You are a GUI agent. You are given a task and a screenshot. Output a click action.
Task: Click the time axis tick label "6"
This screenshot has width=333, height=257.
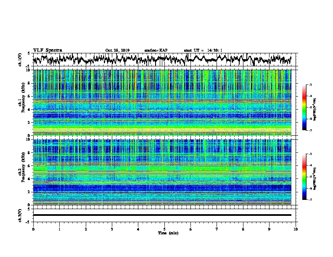(191, 229)
